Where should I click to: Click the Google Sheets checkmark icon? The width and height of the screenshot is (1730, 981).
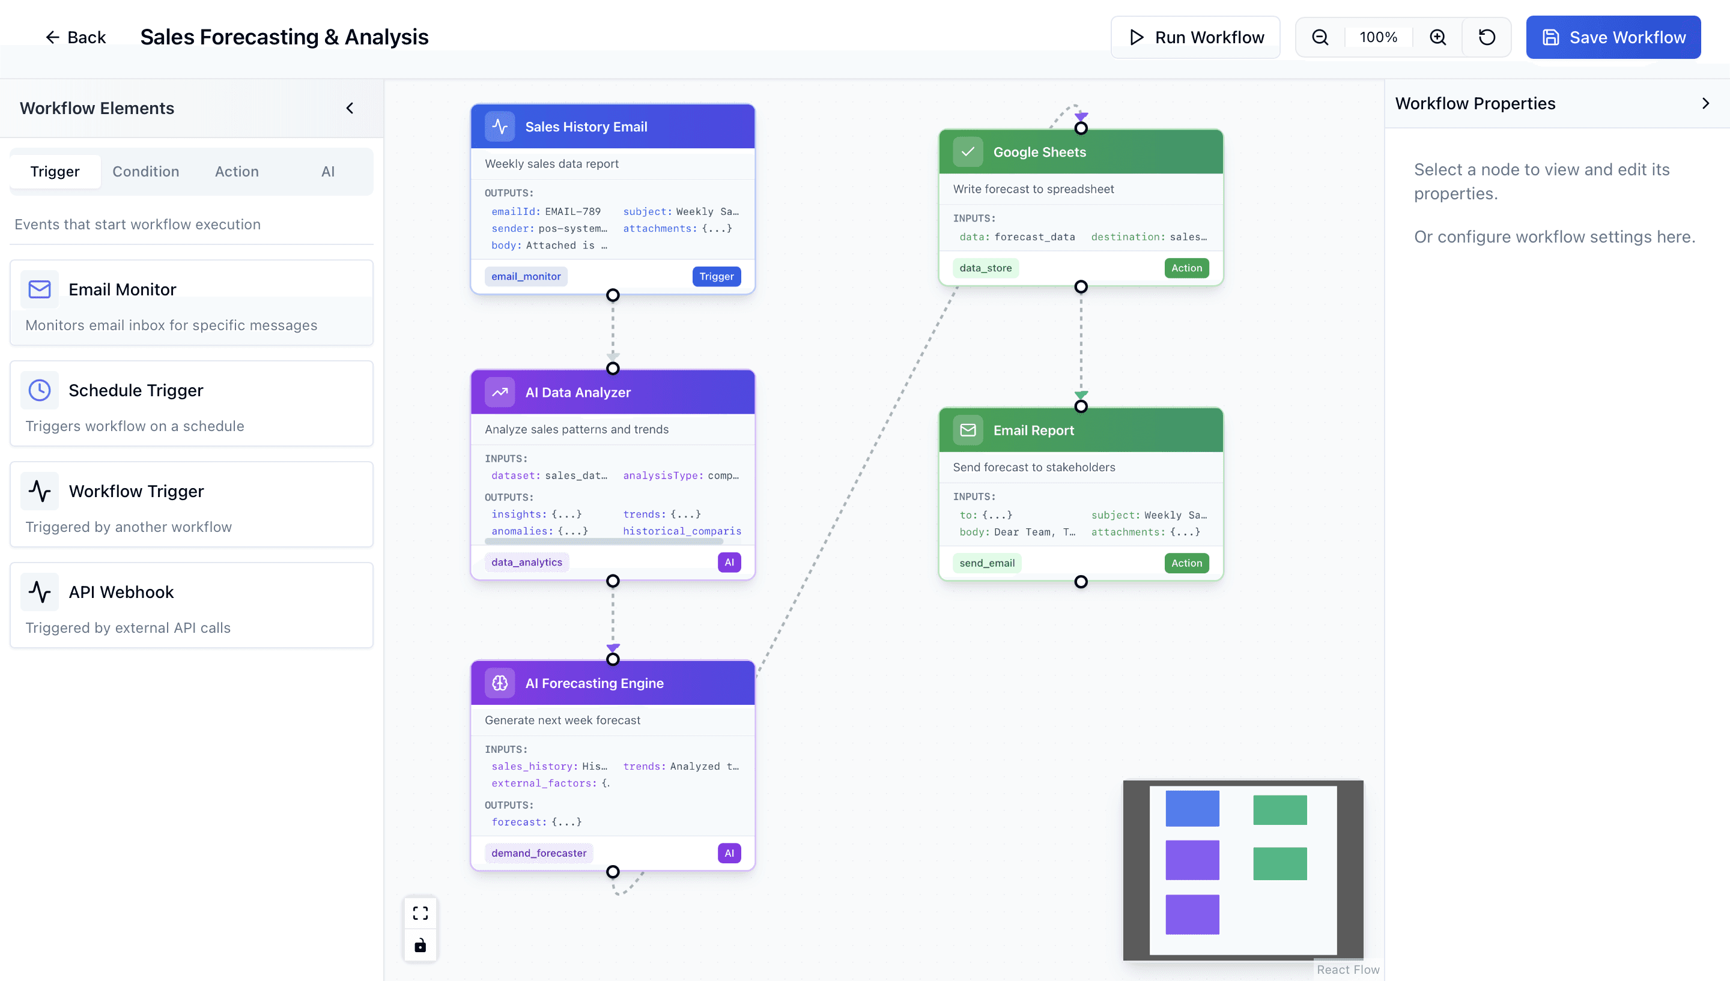pyautogui.click(x=968, y=152)
